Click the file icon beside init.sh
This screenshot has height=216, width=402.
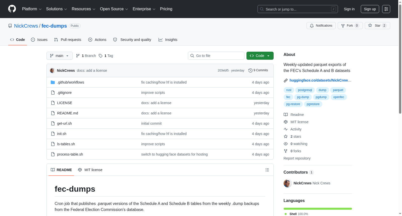point(53,134)
